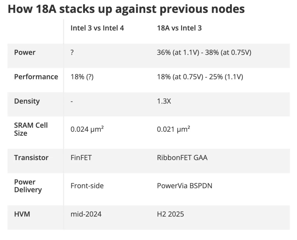Click the '0.021 µm²' SRAM cell value
The image size is (297, 240).
[x=174, y=129]
